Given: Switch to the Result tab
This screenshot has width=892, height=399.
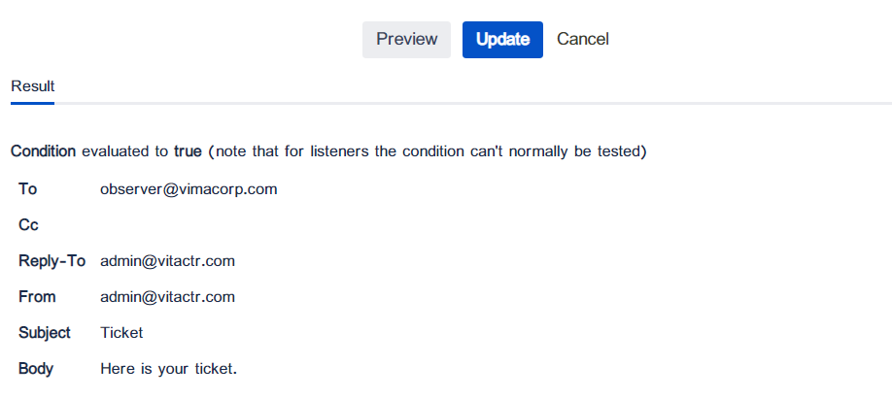Looking at the screenshot, I should (32, 86).
